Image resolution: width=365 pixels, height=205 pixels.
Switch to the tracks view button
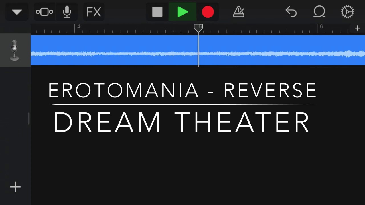click(x=44, y=12)
